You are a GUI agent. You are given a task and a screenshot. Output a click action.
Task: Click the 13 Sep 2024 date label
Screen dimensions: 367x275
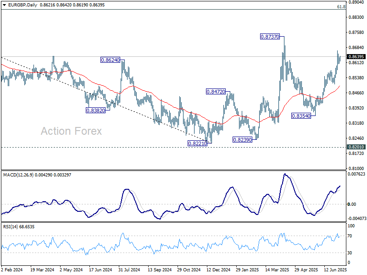(160, 269)
